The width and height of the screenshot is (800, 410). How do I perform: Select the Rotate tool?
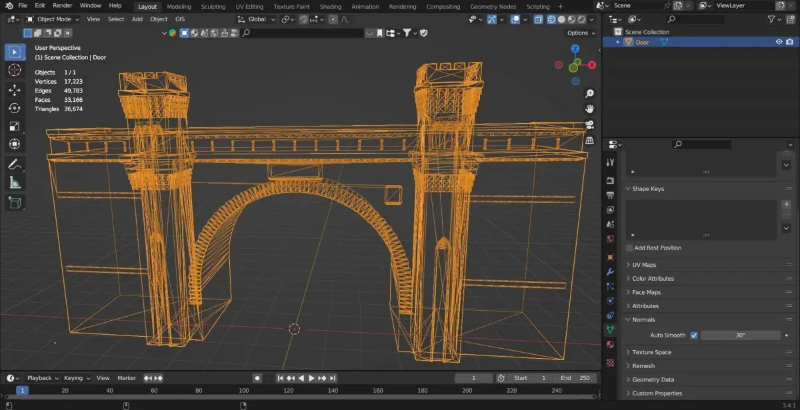tap(14, 108)
